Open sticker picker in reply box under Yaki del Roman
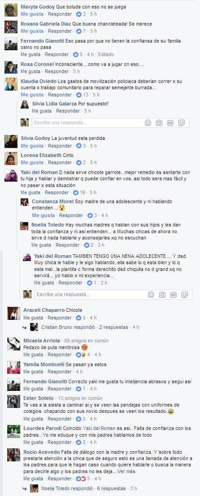This screenshot has width=200, height=496. tap(184, 295)
